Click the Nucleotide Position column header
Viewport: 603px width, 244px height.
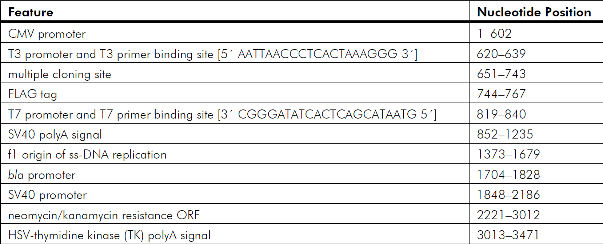(x=534, y=12)
